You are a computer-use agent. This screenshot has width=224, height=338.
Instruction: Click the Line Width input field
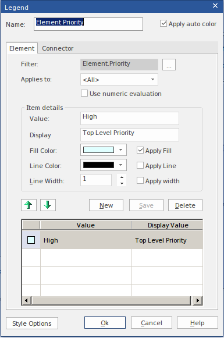coord(96,180)
